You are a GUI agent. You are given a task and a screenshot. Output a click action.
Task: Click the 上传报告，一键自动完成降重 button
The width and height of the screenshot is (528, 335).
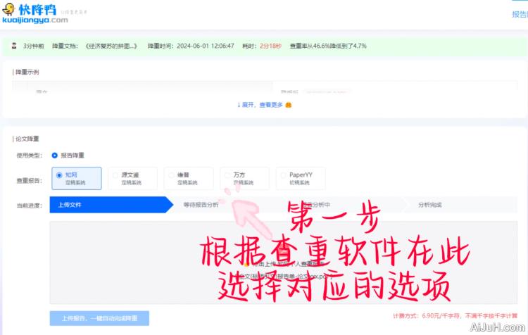pyautogui.click(x=99, y=318)
